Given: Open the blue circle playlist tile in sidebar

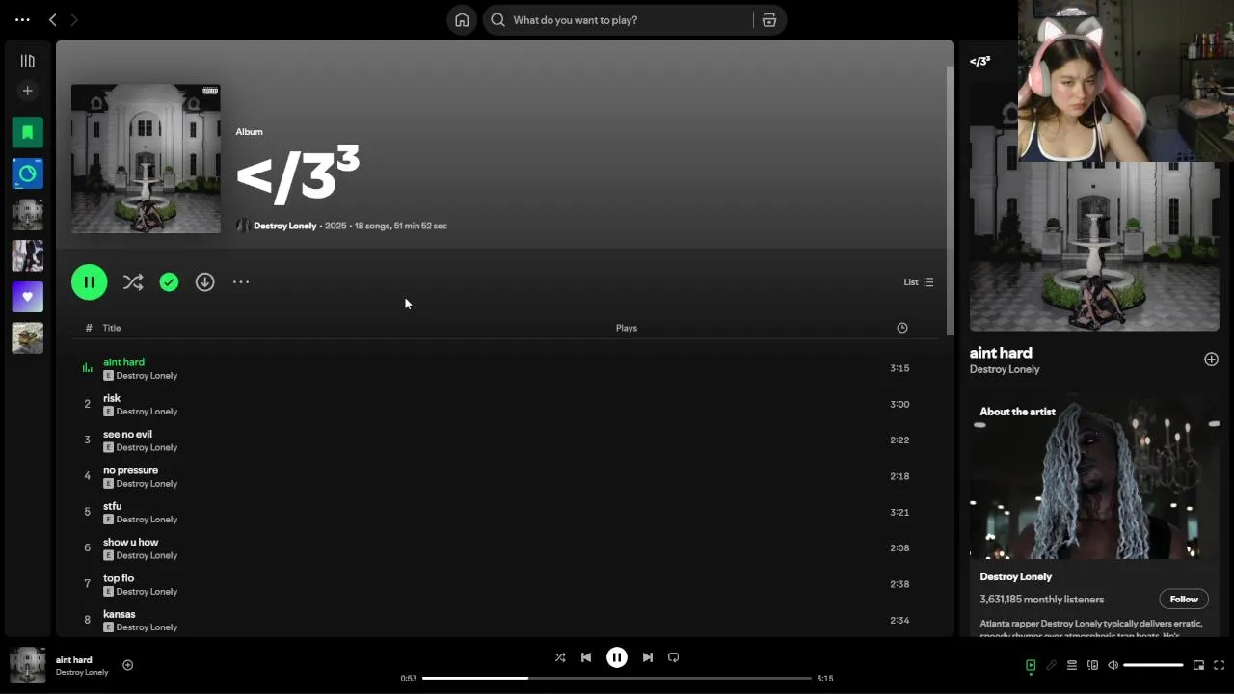Looking at the screenshot, I should tap(27, 173).
